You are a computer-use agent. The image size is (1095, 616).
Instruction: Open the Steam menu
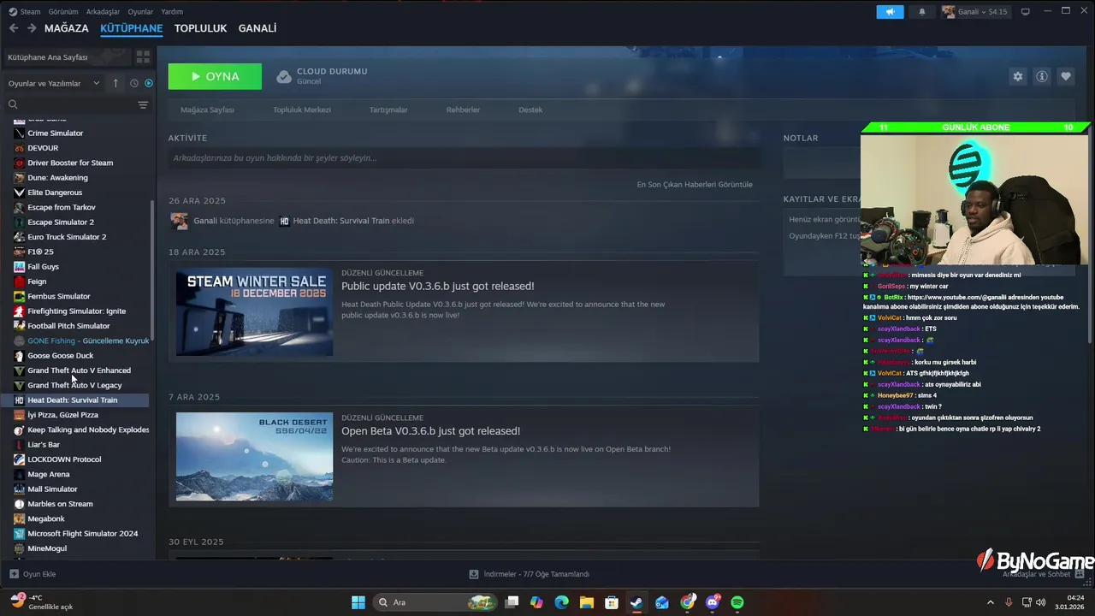tap(25, 12)
